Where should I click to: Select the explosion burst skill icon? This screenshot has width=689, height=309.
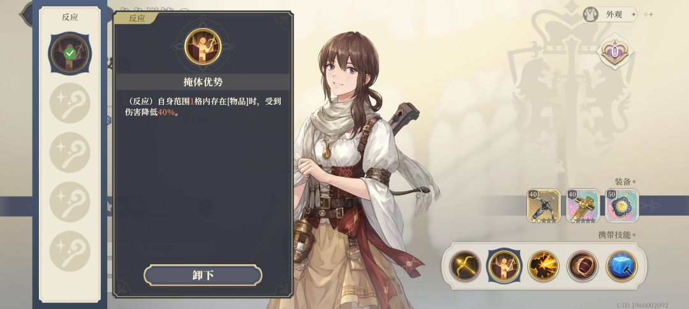click(543, 266)
